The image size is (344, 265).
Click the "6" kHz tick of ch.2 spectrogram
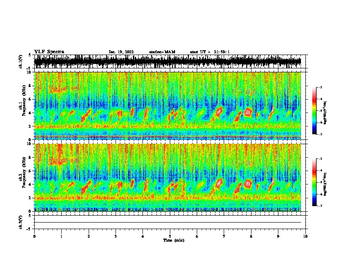(30, 171)
